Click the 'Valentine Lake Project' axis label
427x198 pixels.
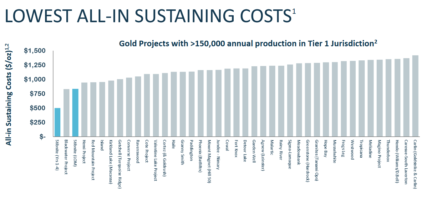point(155,160)
